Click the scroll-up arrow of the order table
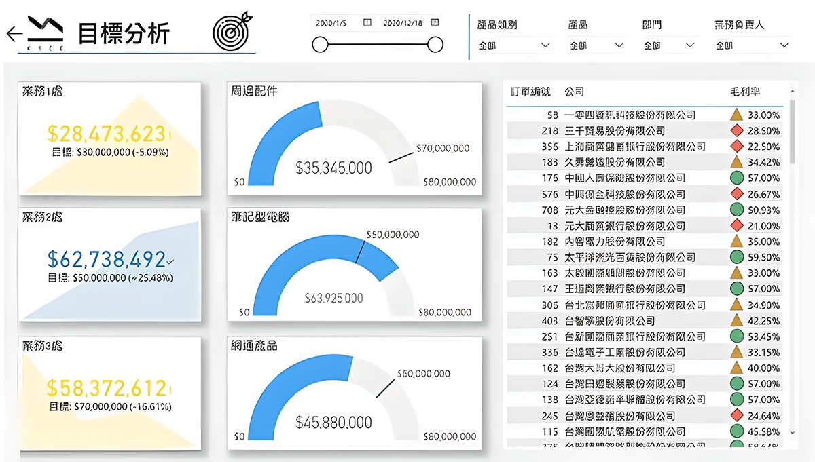The image size is (815, 462). coord(792,91)
